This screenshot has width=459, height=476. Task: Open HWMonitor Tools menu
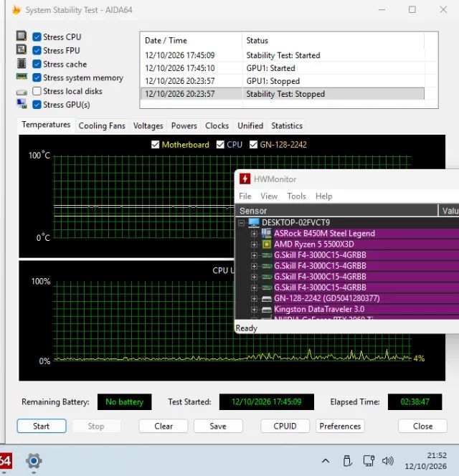tap(296, 196)
